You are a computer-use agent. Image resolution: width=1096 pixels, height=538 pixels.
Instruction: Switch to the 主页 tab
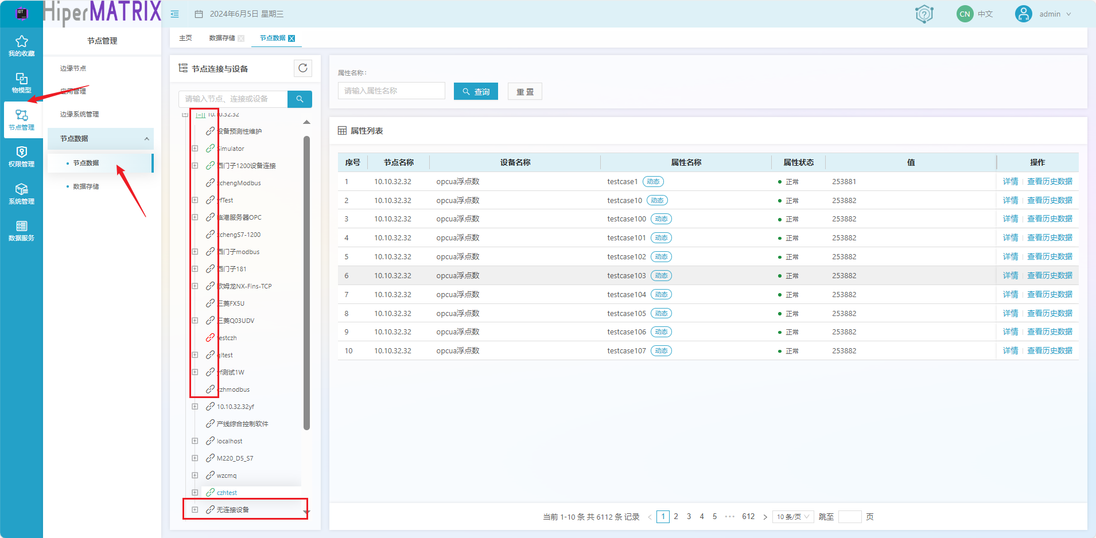185,38
